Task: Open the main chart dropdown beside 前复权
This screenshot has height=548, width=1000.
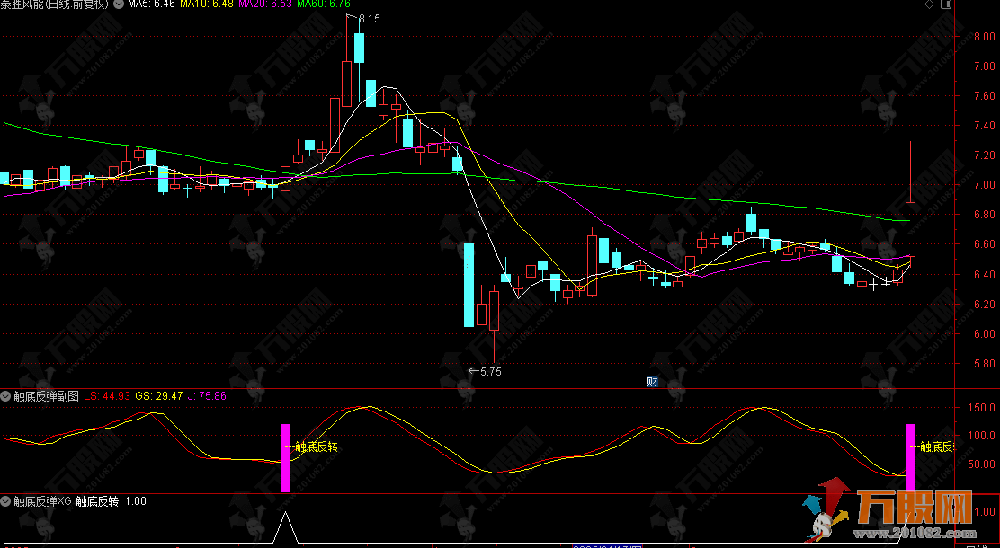Action: point(119,4)
